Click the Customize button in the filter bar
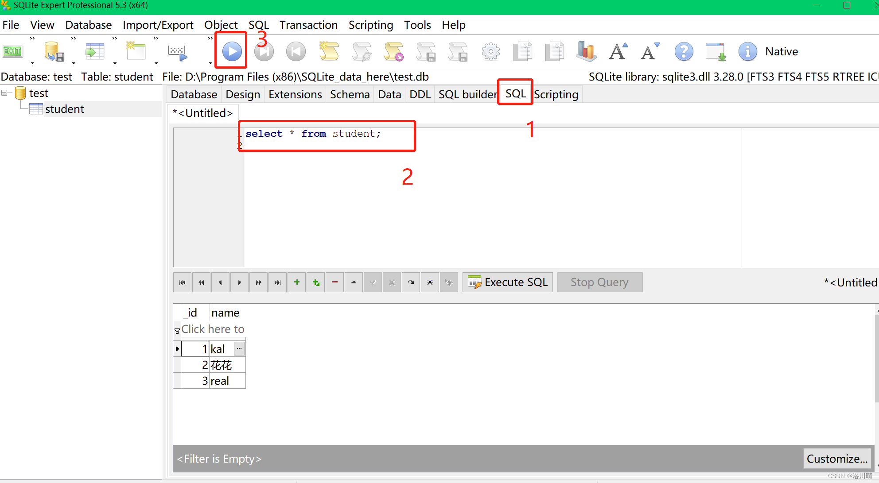879x483 pixels. point(837,458)
